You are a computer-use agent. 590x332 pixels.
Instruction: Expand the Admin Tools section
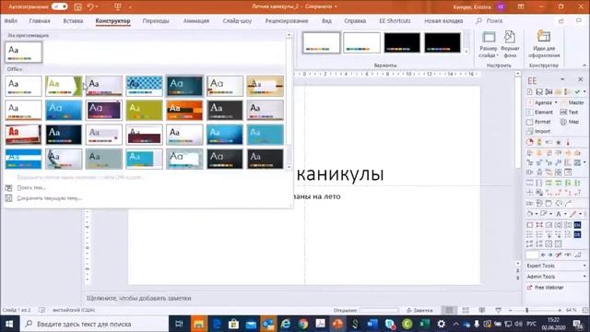tap(556, 277)
